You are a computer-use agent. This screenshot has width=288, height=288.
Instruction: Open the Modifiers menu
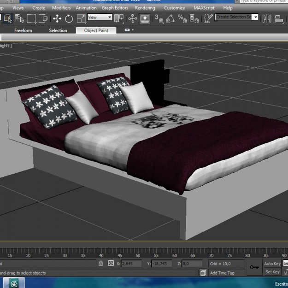pos(61,8)
